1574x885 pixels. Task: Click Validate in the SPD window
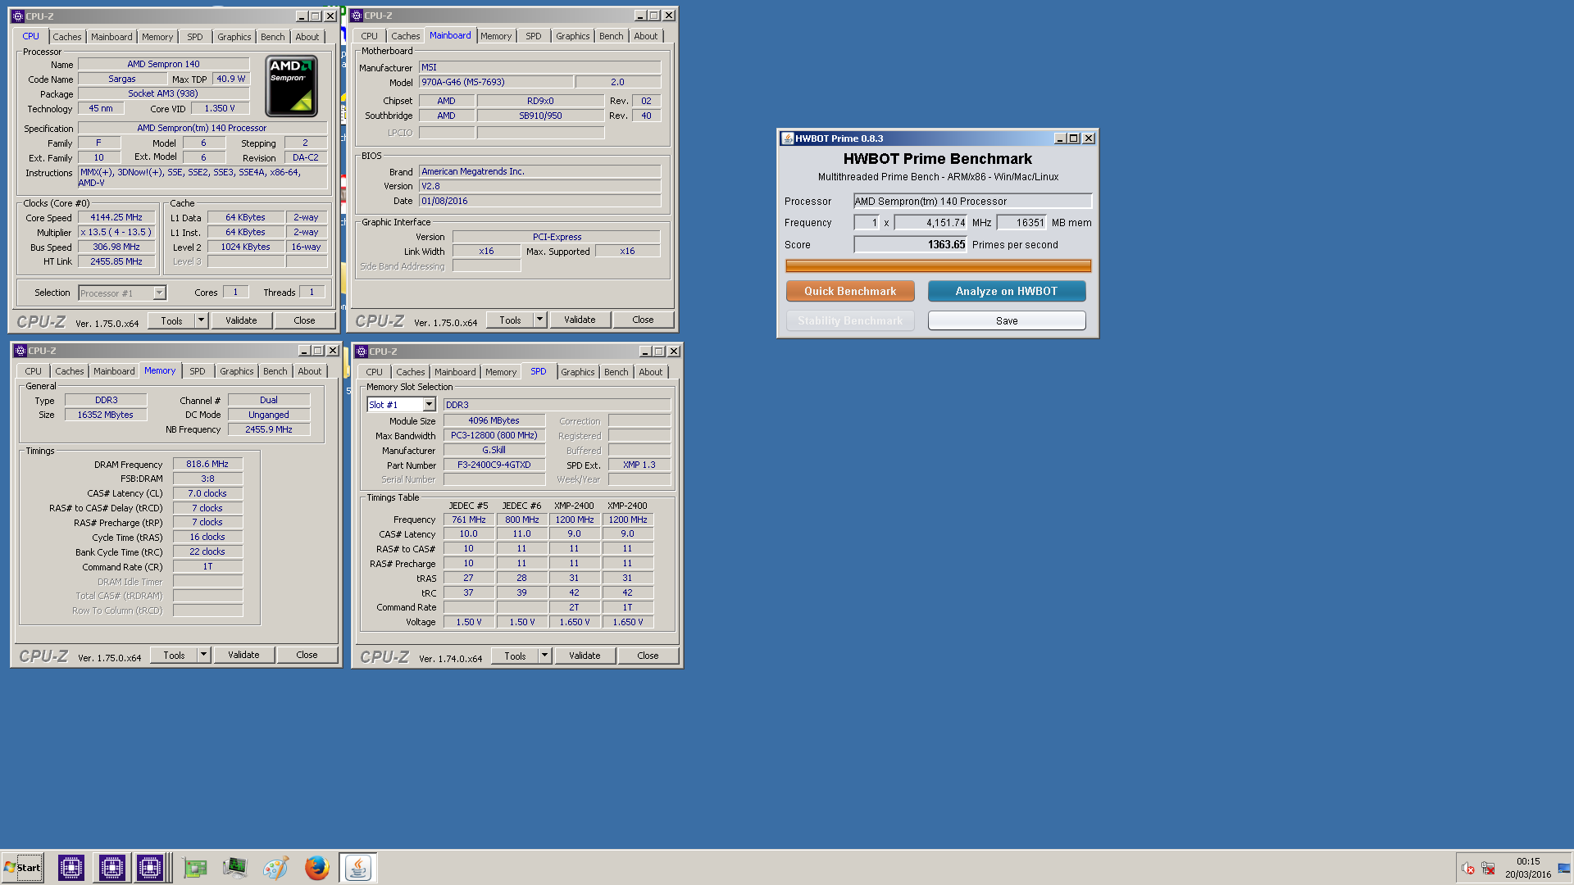pyautogui.click(x=585, y=656)
